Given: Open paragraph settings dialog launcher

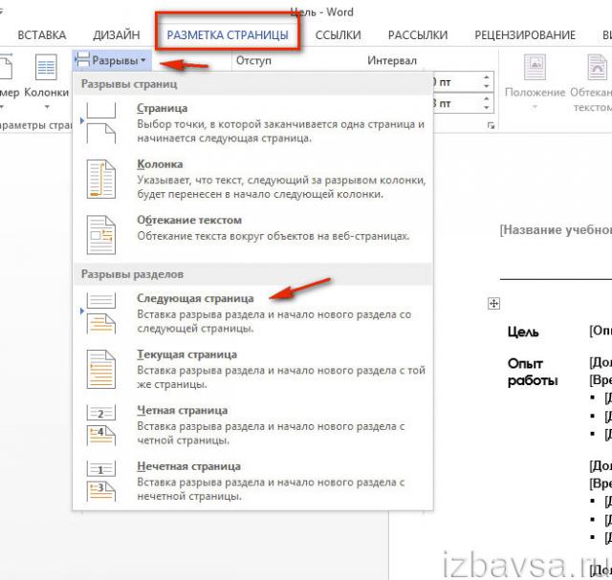Looking at the screenshot, I should (x=492, y=126).
